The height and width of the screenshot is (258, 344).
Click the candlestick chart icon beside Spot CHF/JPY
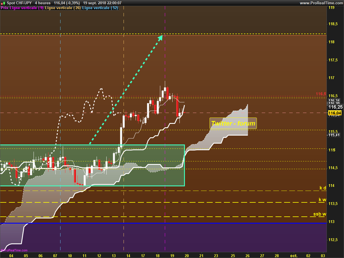tap(3, 3)
